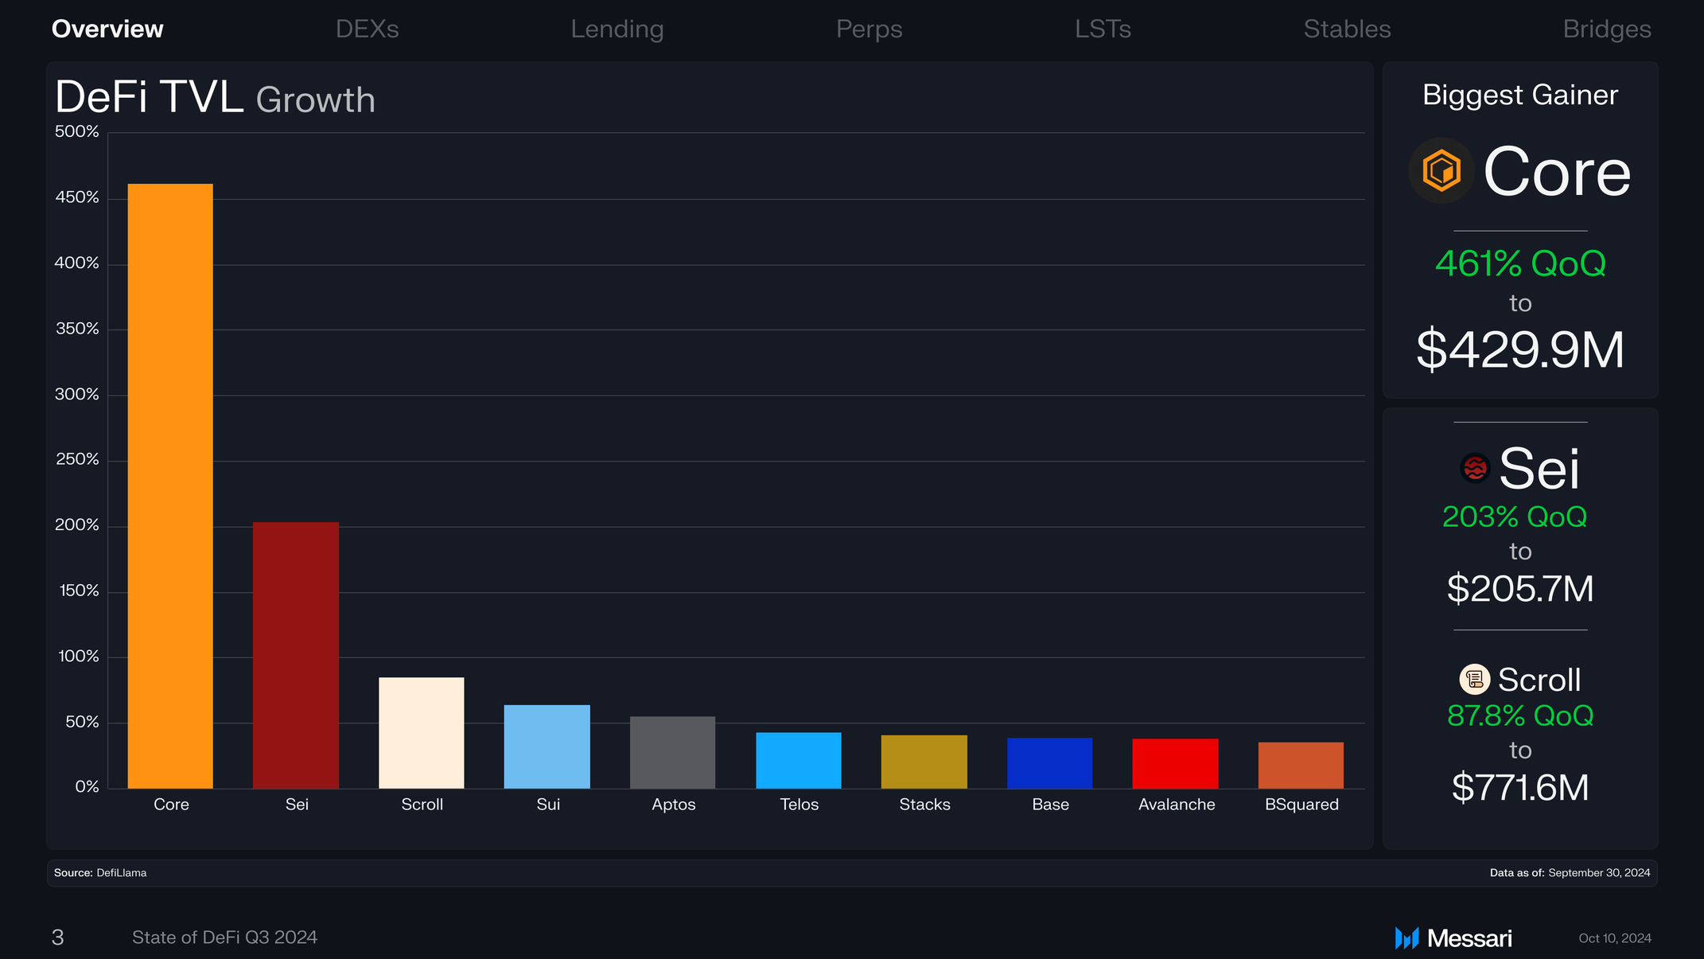Open the Overview tab

tap(107, 29)
